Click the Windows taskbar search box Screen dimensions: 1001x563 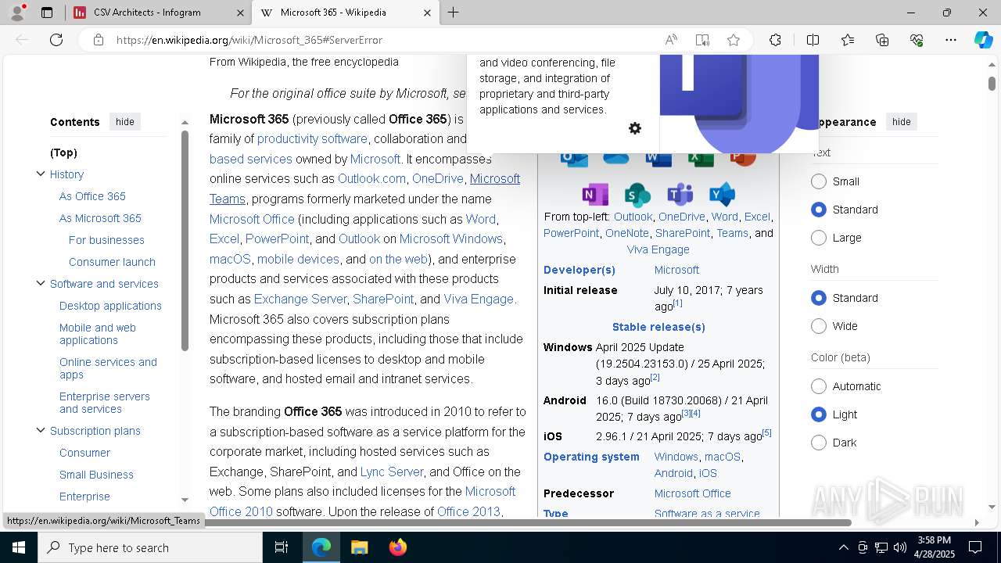150,547
